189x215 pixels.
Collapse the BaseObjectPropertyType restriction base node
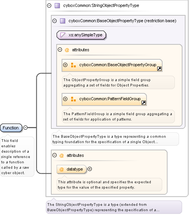(x=55, y=21)
